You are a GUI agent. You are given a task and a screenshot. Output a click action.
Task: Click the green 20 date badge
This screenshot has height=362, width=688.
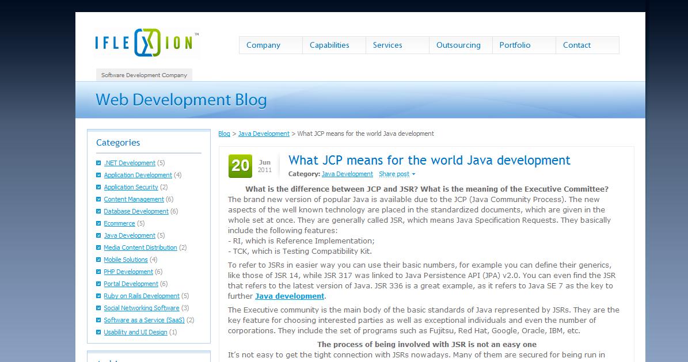pos(240,166)
